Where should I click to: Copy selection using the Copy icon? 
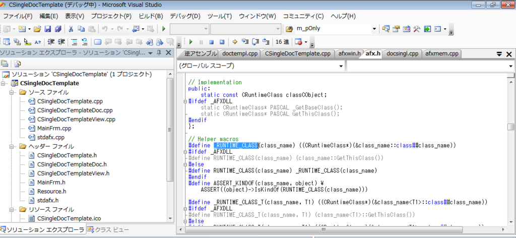pyautogui.click(x=81, y=29)
